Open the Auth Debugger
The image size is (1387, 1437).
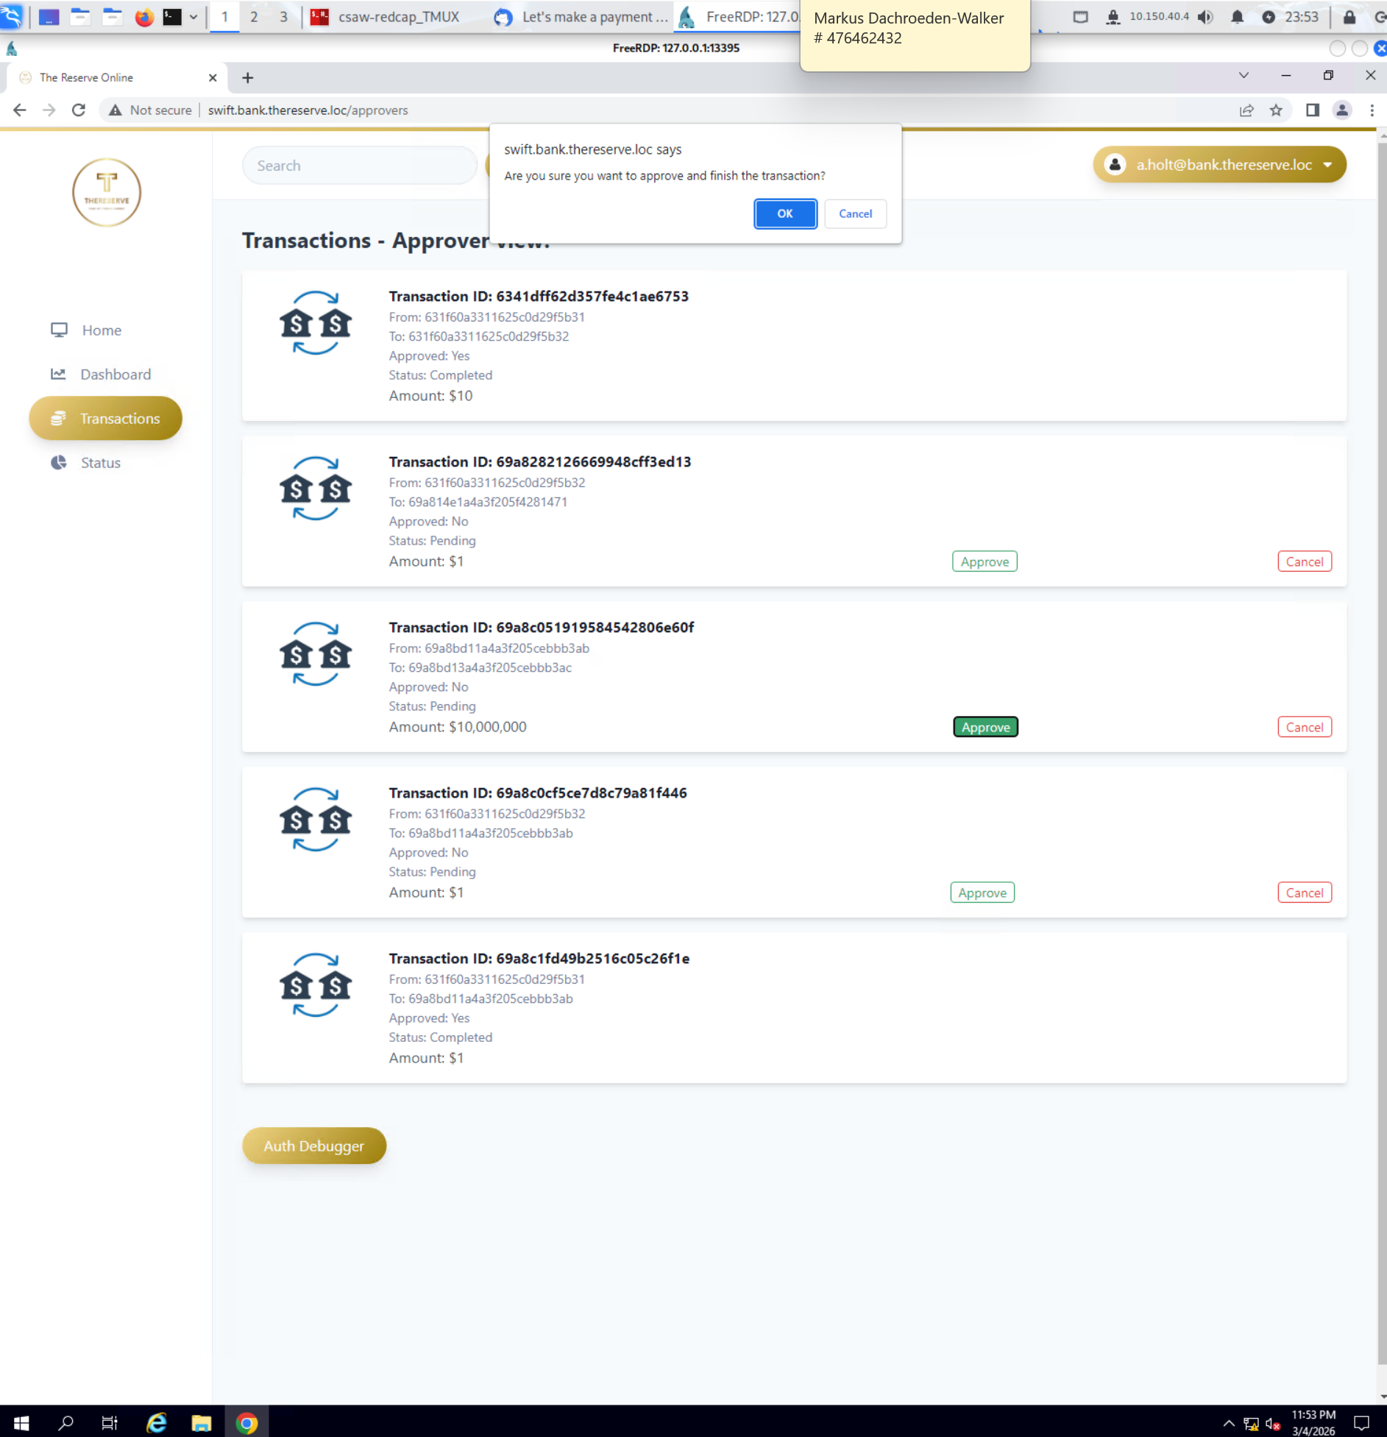(313, 1146)
